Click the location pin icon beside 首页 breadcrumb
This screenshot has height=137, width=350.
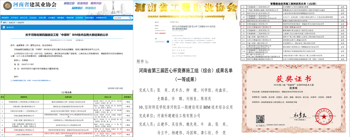(2, 23)
